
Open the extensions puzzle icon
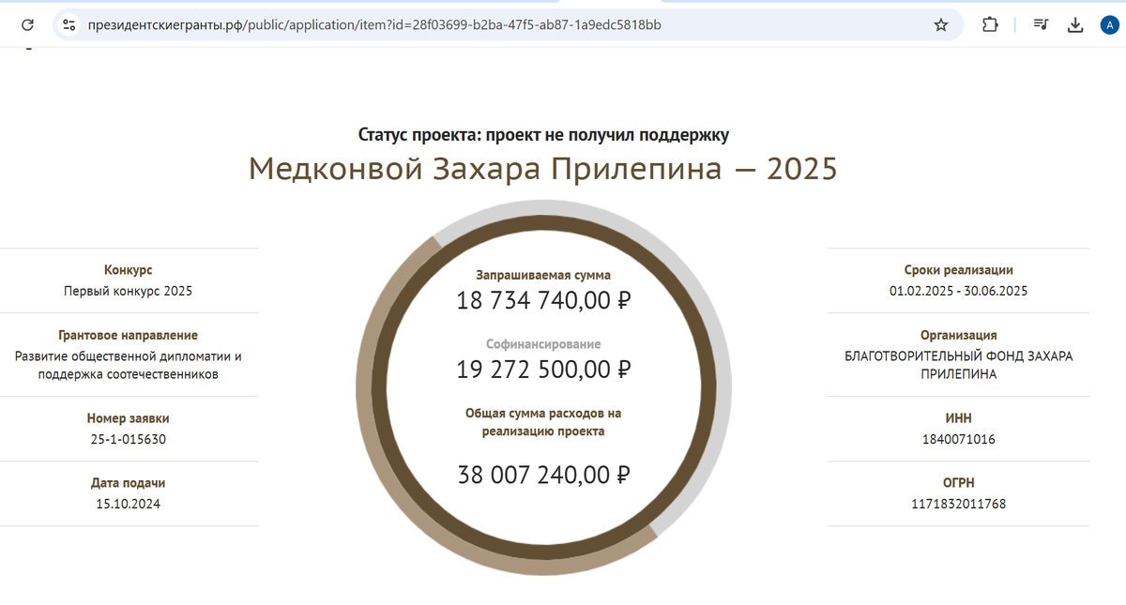click(989, 25)
